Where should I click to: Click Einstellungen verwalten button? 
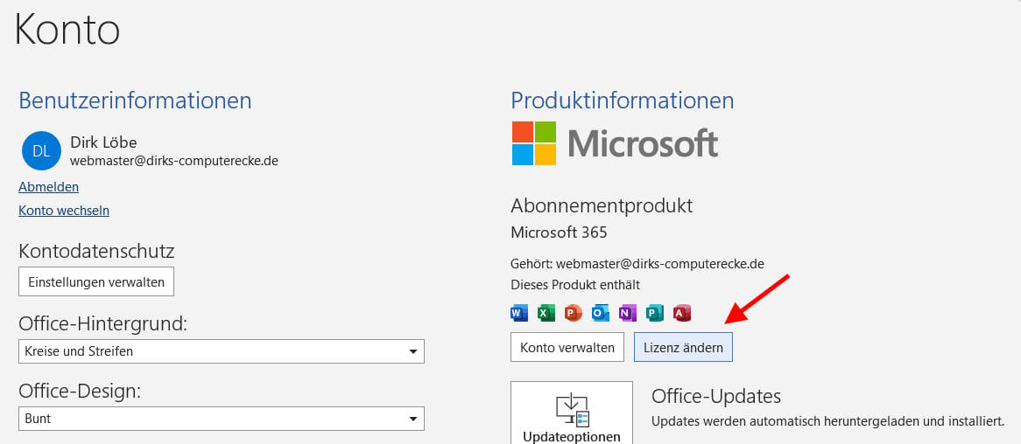coord(96,281)
